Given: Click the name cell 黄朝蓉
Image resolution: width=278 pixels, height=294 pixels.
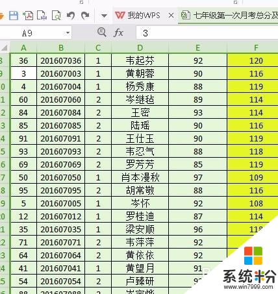Looking at the screenshot, I should pyautogui.click(x=140, y=73).
